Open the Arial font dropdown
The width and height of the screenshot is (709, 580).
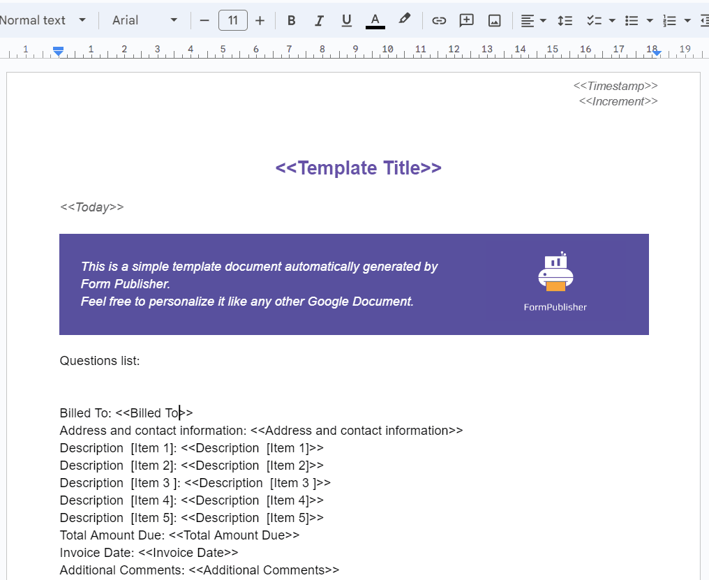pyautogui.click(x=144, y=20)
